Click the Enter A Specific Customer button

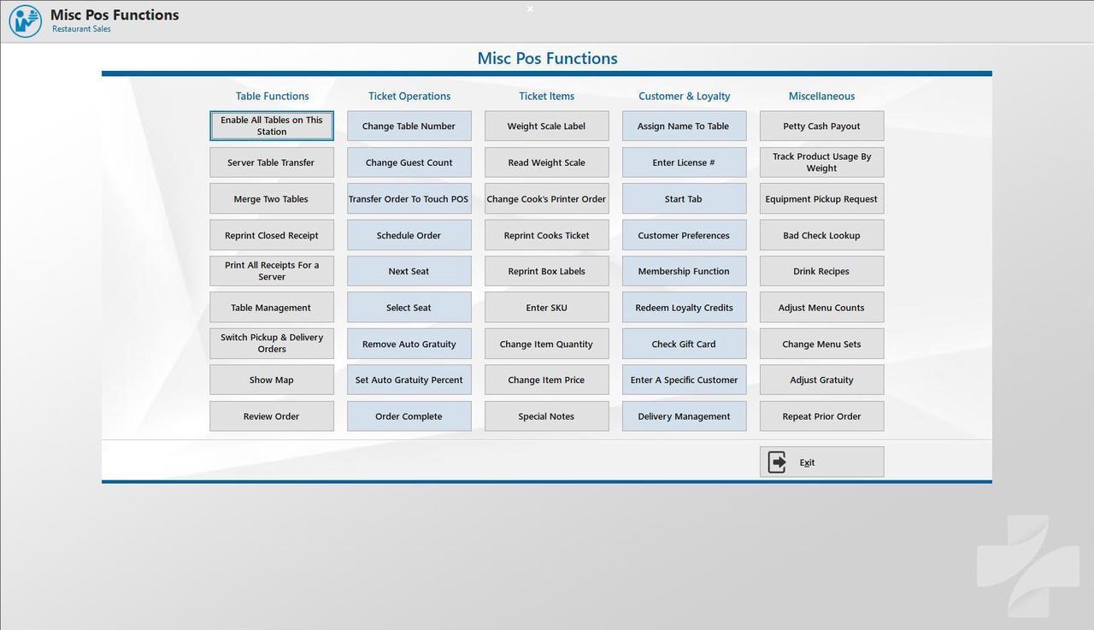685,380
